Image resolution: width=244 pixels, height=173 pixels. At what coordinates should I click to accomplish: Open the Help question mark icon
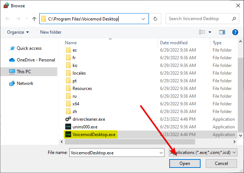235,32
